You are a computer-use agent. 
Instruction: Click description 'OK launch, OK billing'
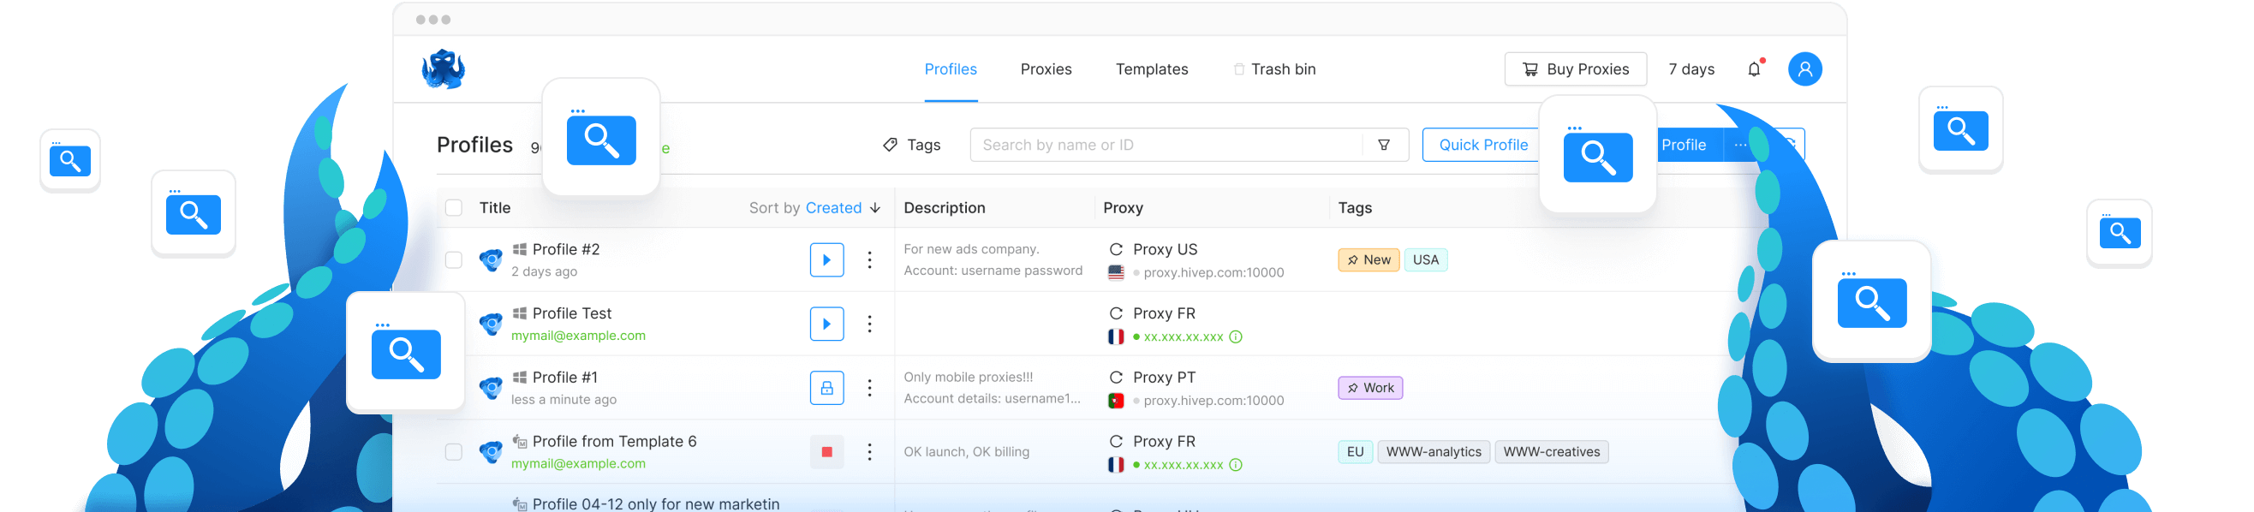pos(966,452)
